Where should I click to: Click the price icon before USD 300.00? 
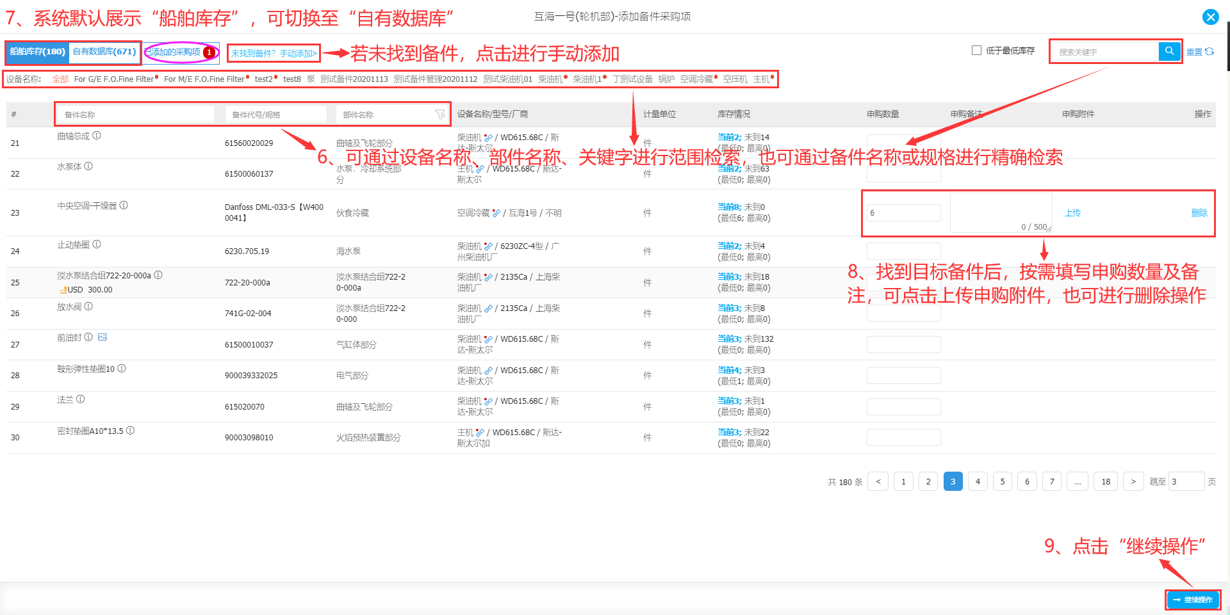click(63, 290)
